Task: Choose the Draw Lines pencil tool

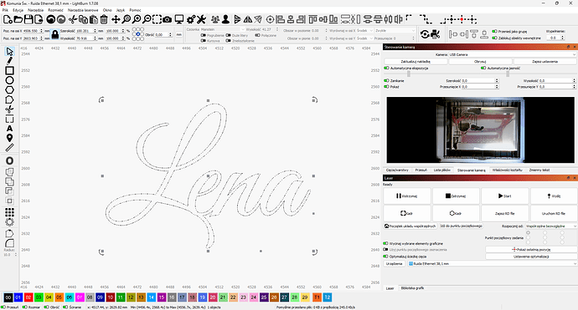Action: [9, 61]
